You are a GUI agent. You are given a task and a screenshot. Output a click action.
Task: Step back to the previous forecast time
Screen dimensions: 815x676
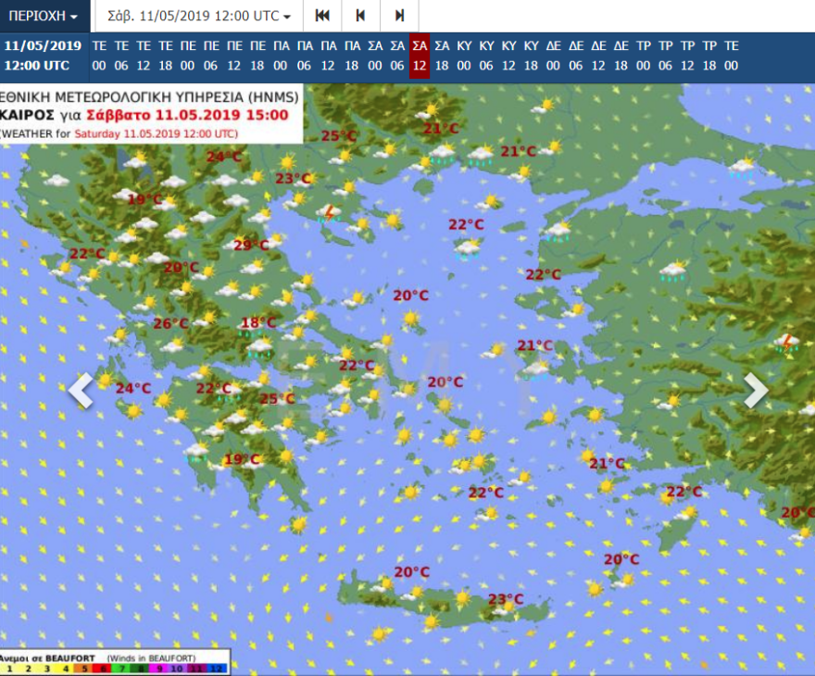point(359,15)
